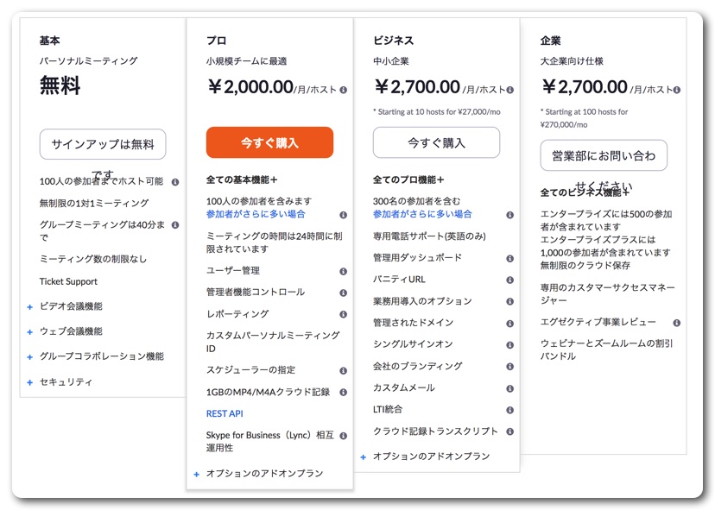
Task: Click info icon beside ユーザー管理
Action: coord(343,271)
